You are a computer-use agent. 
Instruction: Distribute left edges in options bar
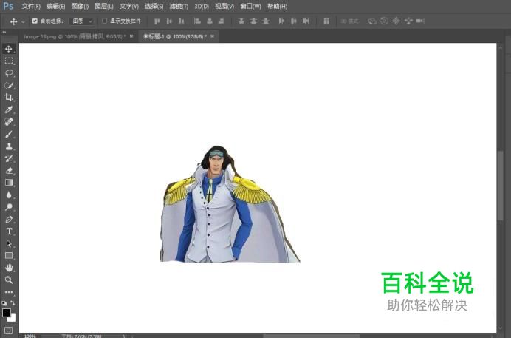281,21
